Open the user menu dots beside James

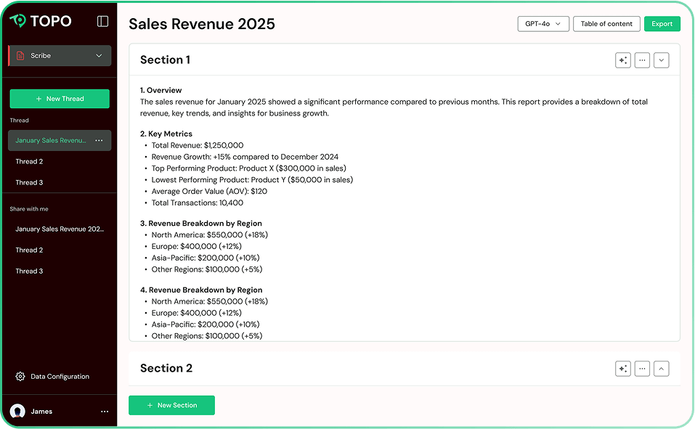click(x=105, y=412)
